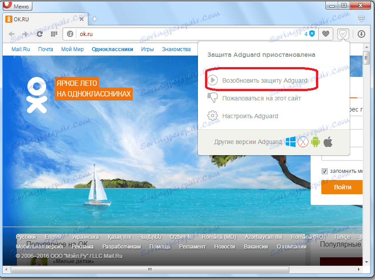This screenshot has height=280, width=375.
Task: Click the horizontal scrollbar thumb
Action: 150,269
